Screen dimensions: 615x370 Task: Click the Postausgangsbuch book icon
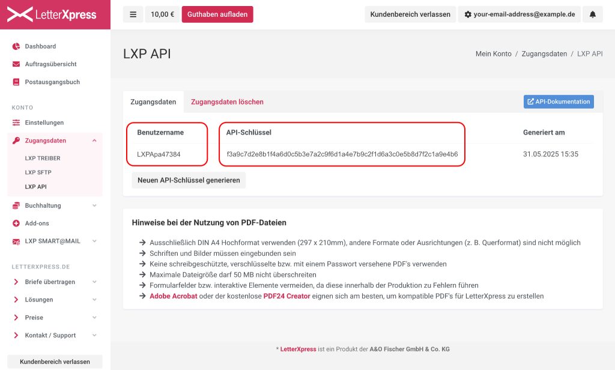tap(16, 82)
